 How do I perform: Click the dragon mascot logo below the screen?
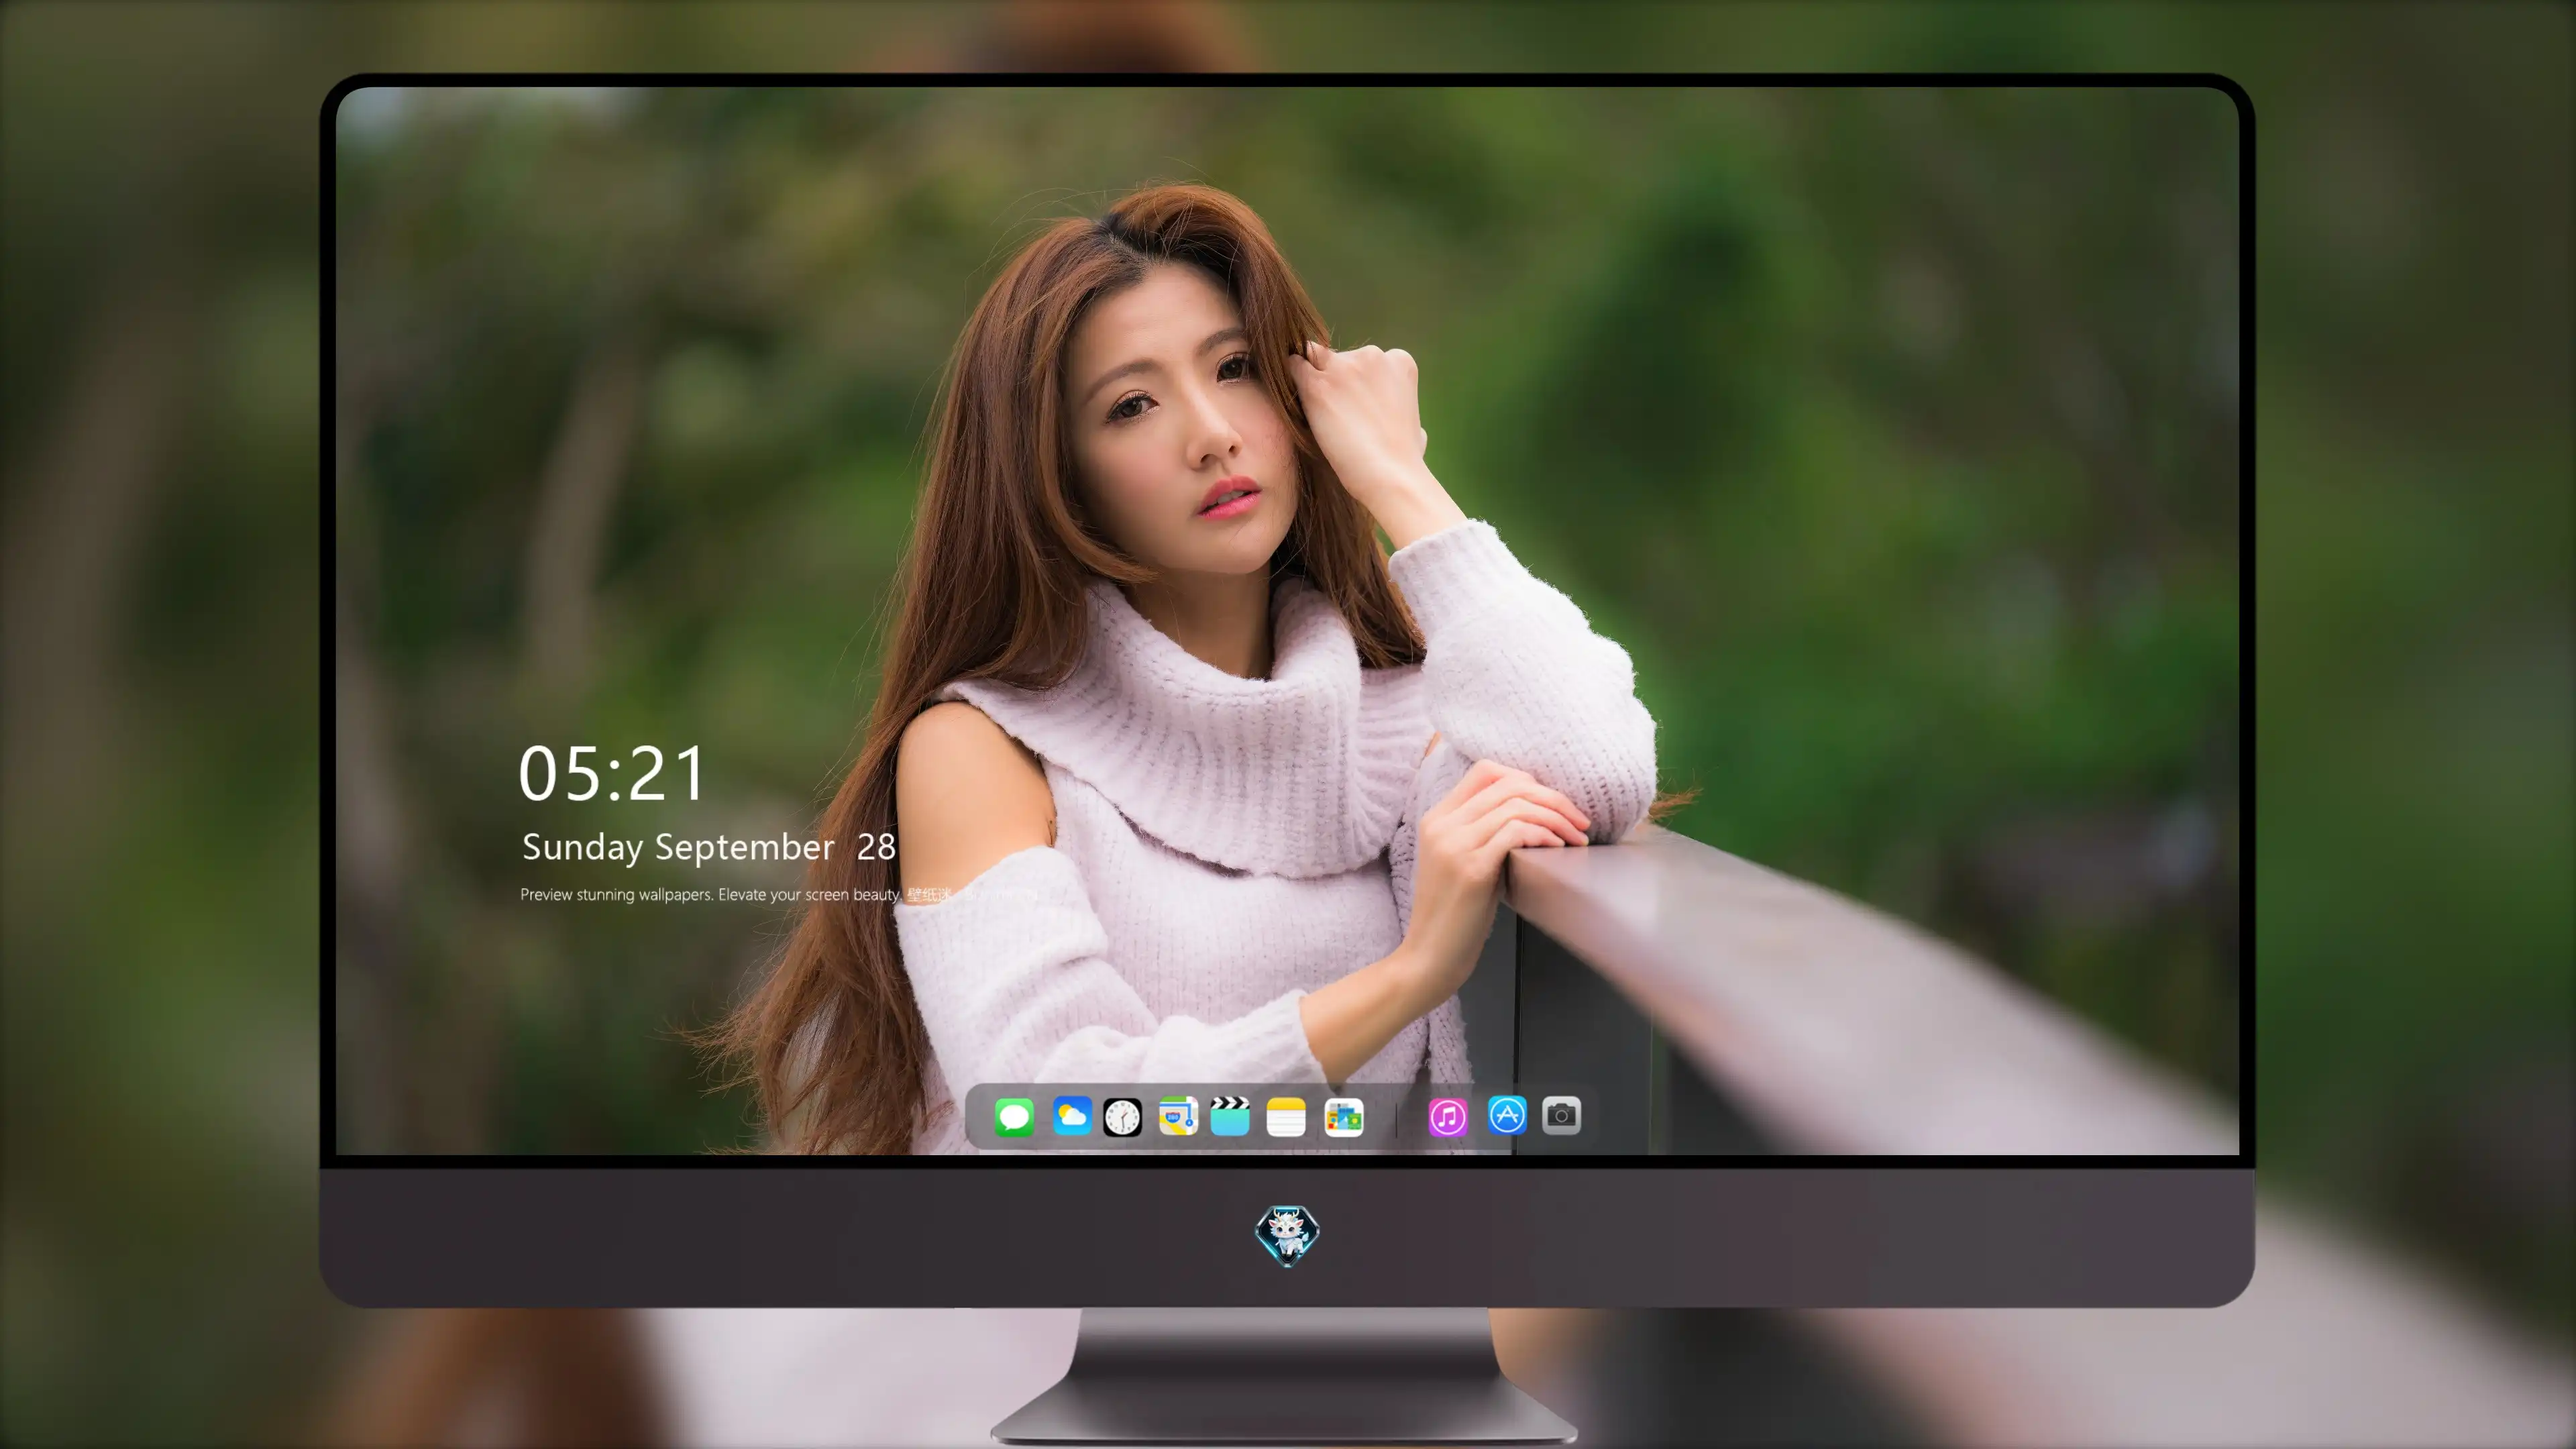coord(1287,1235)
